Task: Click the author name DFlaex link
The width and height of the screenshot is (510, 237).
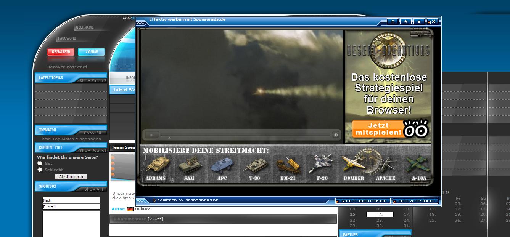Action: (x=142, y=209)
